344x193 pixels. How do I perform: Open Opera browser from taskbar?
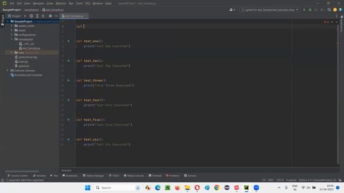point(197,188)
